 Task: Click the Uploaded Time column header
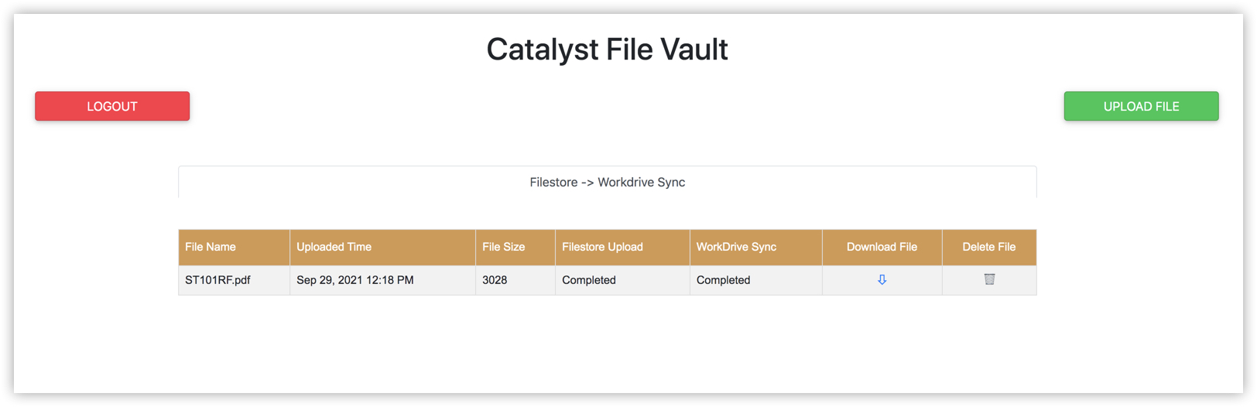point(334,247)
